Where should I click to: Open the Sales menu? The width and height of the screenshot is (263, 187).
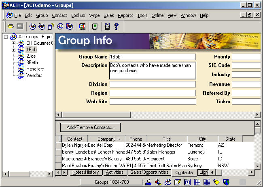[x=109, y=15]
